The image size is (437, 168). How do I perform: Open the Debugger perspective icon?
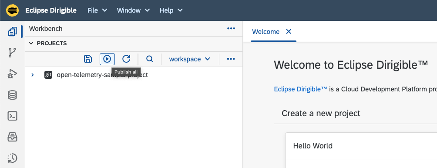(x=12, y=74)
